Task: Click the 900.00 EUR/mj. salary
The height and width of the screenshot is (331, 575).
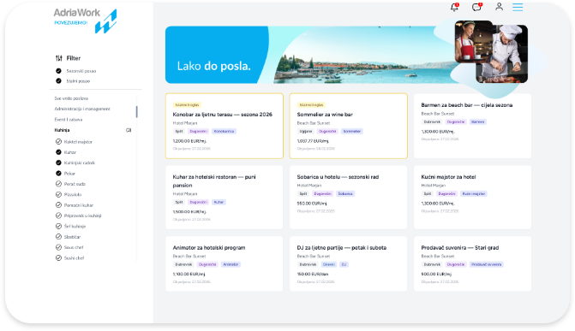Action: click(436, 274)
